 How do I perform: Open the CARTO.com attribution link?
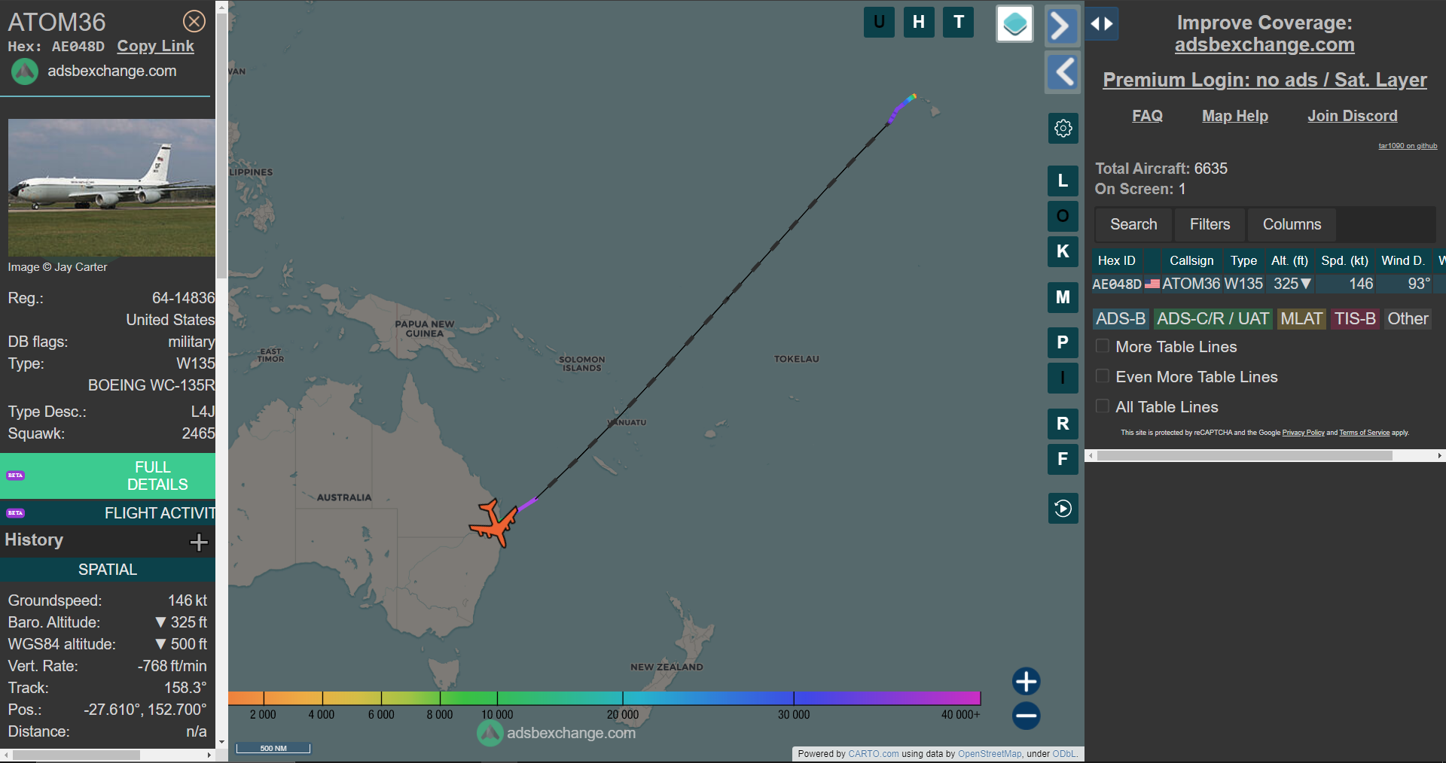tap(874, 754)
